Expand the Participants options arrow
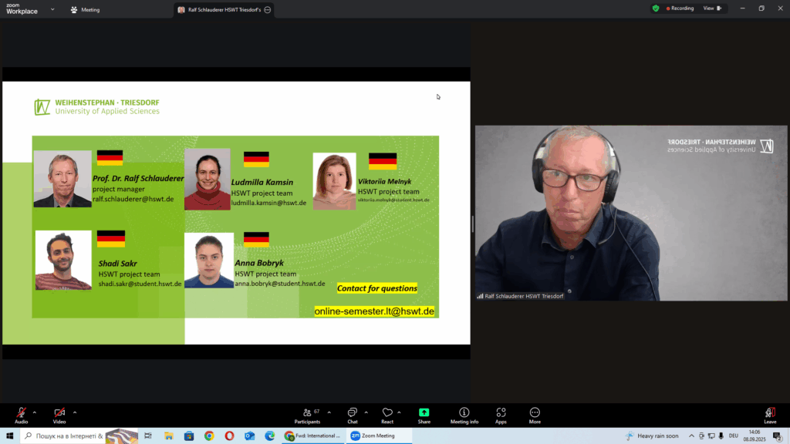This screenshot has height=444, width=790. click(x=329, y=412)
